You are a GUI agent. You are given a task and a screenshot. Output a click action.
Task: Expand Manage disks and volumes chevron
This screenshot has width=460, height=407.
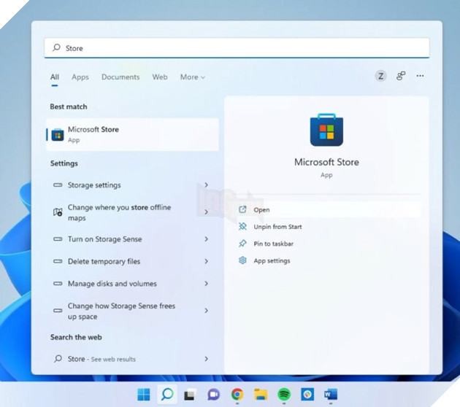206,283
